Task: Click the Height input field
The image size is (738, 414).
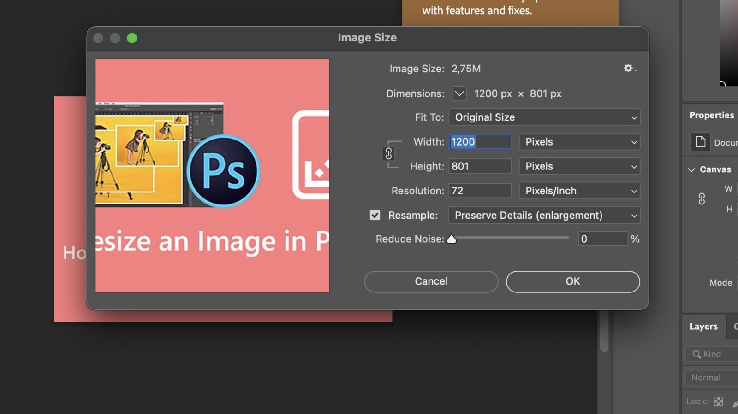Action: [480, 166]
